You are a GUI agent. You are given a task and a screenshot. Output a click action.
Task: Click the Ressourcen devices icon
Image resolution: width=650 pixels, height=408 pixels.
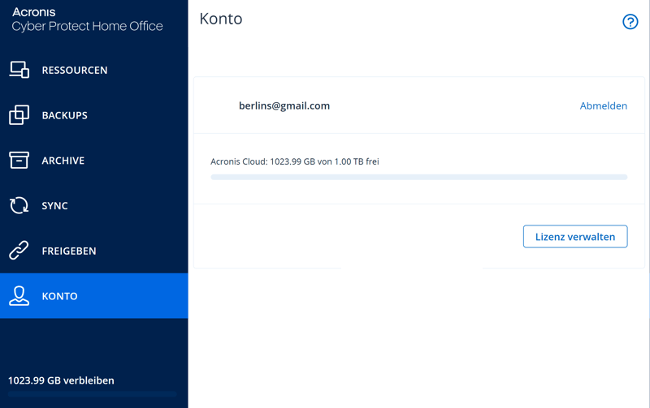(x=19, y=70)
